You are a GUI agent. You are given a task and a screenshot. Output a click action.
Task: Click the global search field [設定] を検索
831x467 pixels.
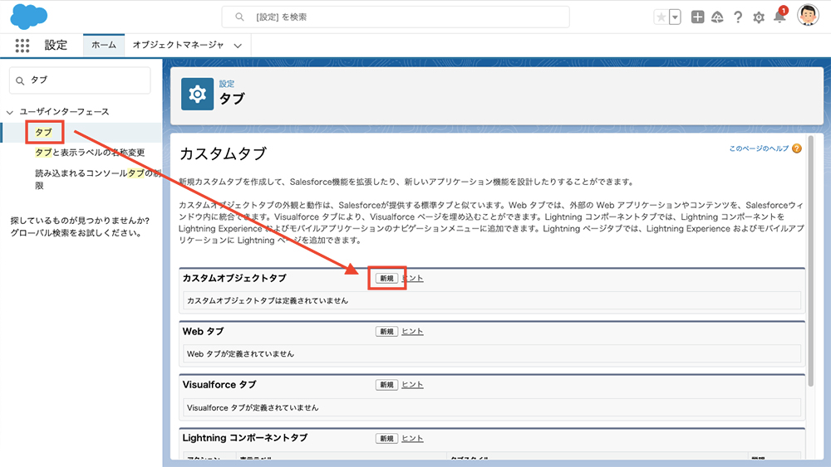point(396,17)
